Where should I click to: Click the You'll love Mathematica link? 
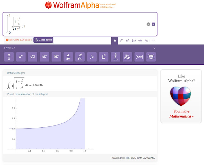181,114
